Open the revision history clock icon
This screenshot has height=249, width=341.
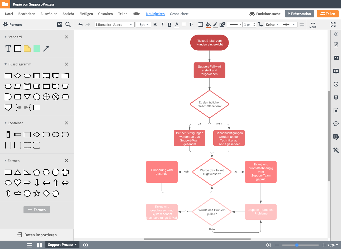pyautogui.click(x=336, y=84)
